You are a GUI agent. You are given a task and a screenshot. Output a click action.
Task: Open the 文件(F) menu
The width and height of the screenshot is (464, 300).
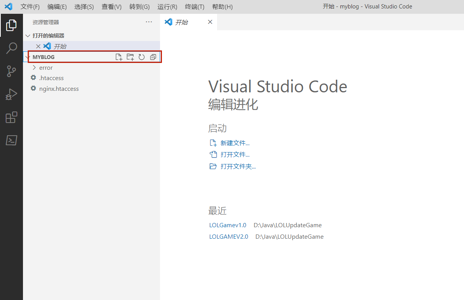click(30, 7)
